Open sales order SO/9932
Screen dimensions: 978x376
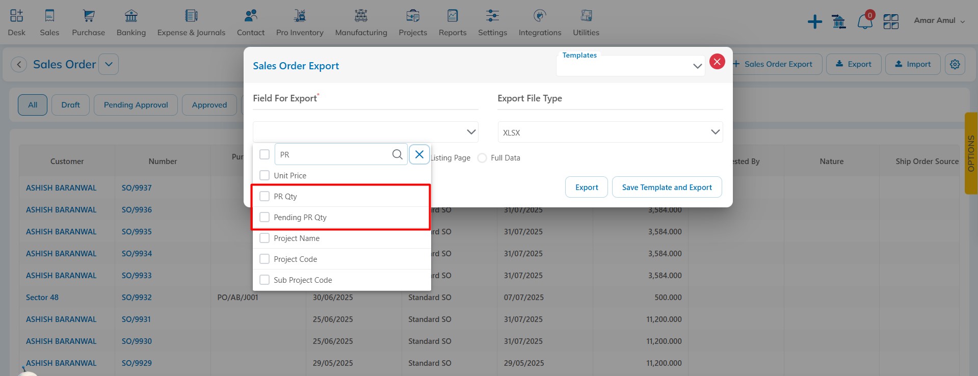tap(137, 297)
